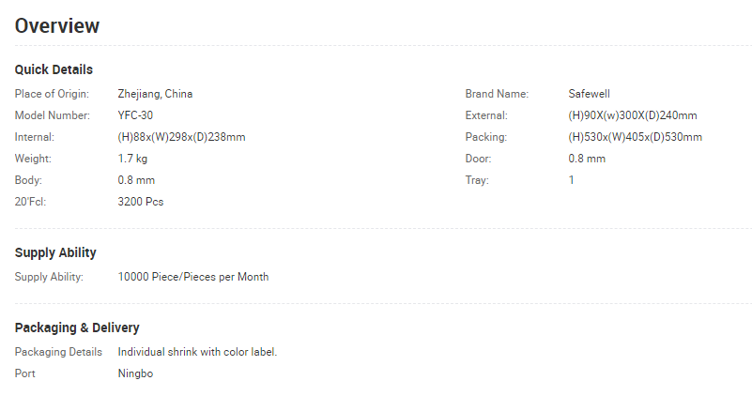Select the External dimensions value (H)90X(w)300X(D)240mm

[633, 115]
